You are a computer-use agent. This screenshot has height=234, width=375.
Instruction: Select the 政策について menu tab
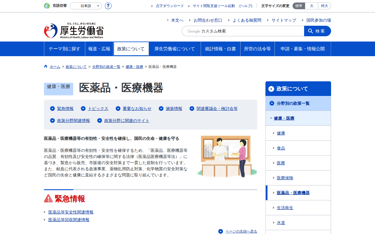pyautogui.click(x=131, y=49)
